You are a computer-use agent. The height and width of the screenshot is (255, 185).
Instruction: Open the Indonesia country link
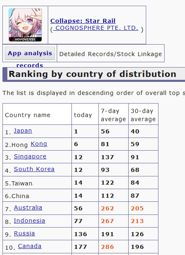click(x=29, y=221)
